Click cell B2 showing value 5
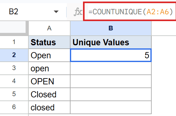 coord(111,55)
